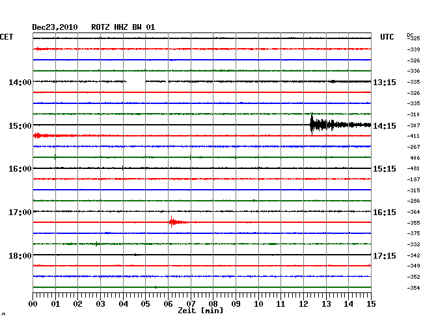Click minute tick label 03
This screenshot has width=423, height=321.
100,304
